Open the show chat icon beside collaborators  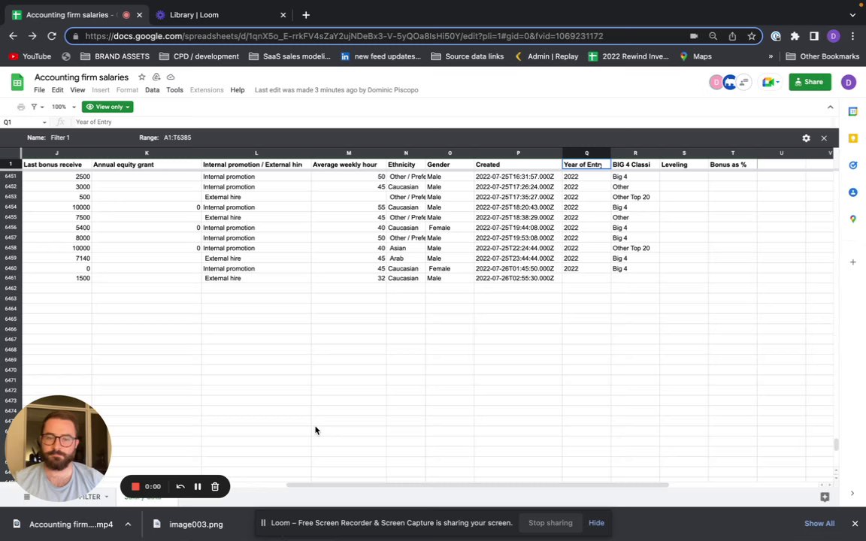tap(744, 82)
